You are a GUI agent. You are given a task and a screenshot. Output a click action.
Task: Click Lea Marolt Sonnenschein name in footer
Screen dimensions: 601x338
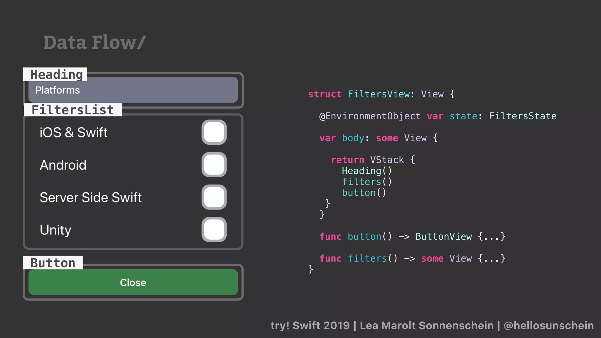[x=427, y=325]
